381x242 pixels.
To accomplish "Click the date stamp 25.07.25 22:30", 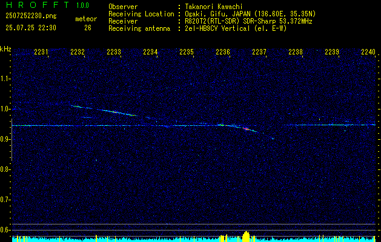I will pyautogui.click(x=31, y=28).
